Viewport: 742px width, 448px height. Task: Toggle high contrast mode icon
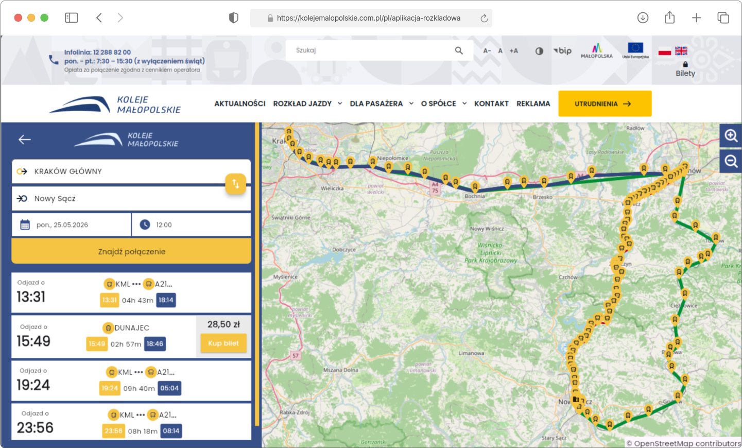pos(539,51)
